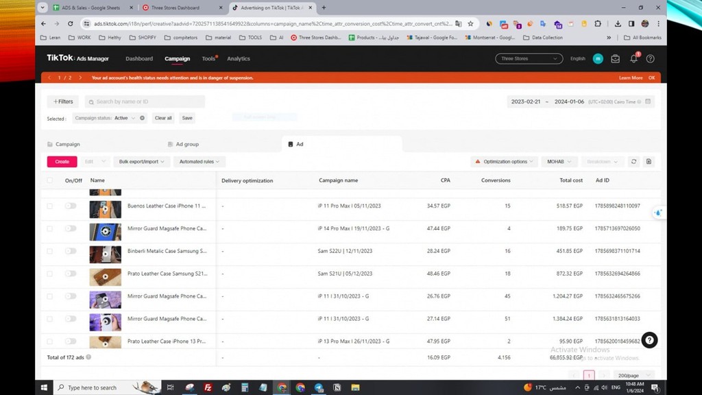Open the account avatar icon
The width and height of the screenshot is (702, 395).
[598, 59]
